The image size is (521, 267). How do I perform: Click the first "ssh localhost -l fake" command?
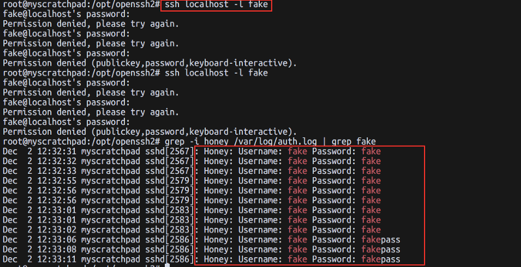[x=216, y=6]
